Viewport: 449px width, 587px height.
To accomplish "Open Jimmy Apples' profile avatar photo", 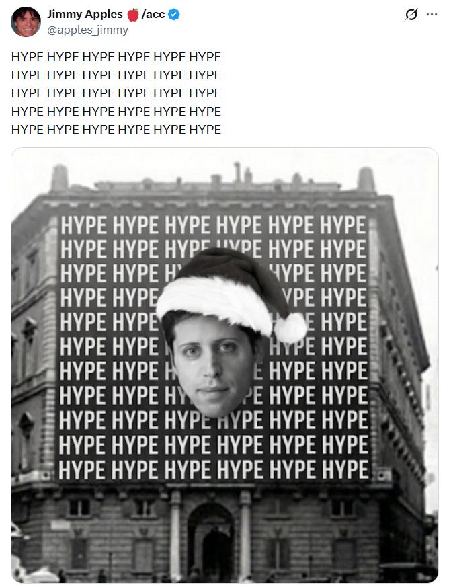I will click(x=26, y=22).
